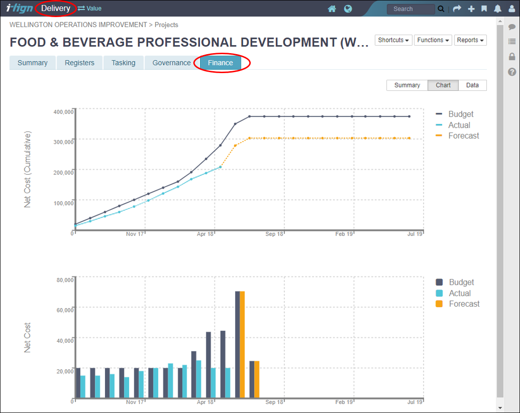Click the share arrow icon
520x413 pixels.
pyautogui.click(x=457, y=9)
